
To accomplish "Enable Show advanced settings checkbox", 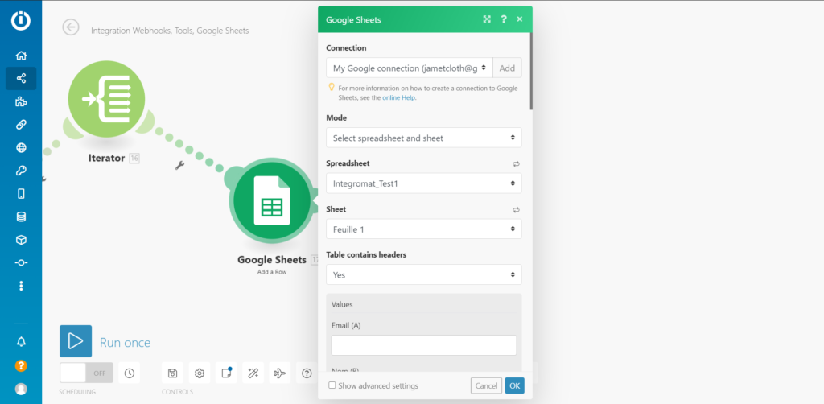I will [x=332, y=385].
